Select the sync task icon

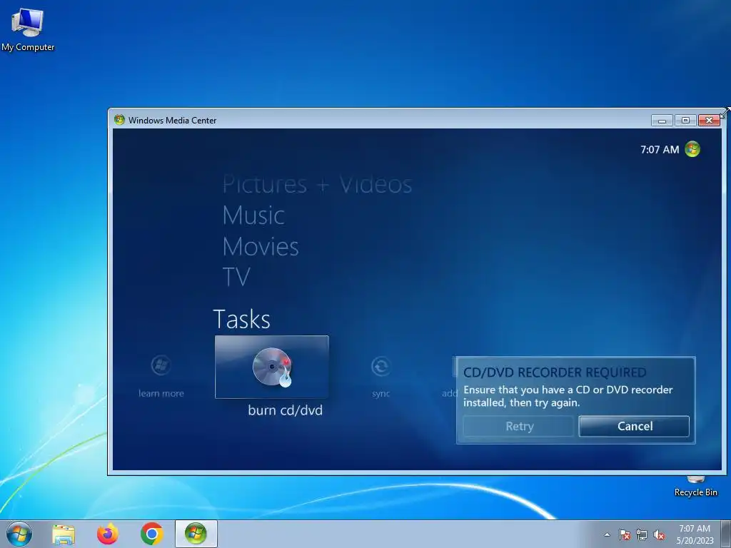[381, 366]
